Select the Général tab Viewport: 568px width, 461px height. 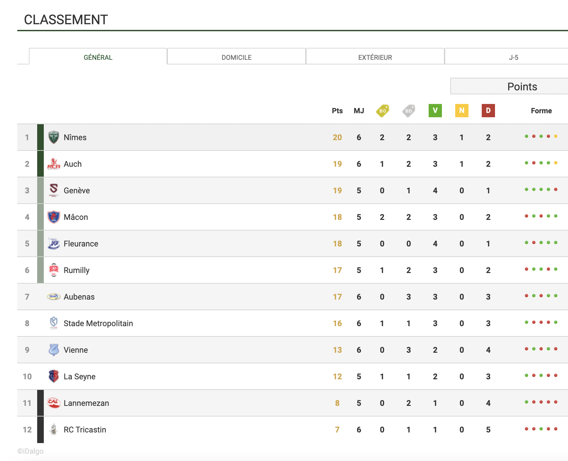click(x=98, y=57)
